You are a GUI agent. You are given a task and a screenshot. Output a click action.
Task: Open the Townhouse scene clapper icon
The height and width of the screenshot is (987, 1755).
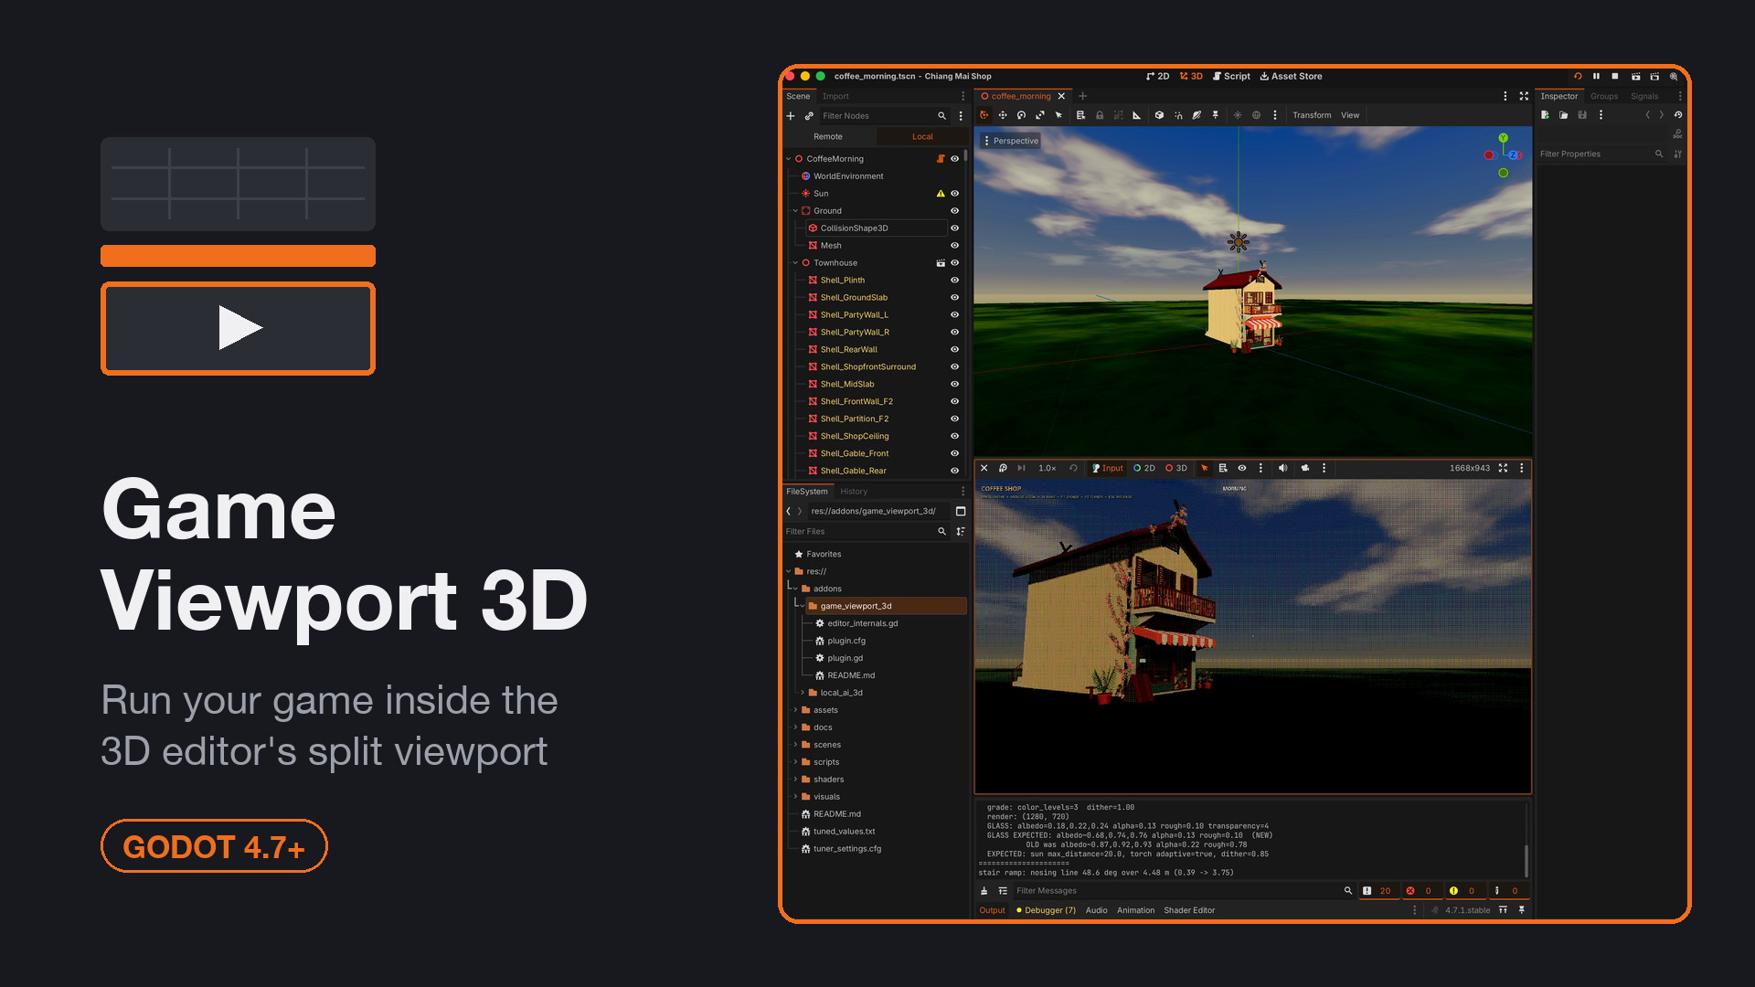940,263
